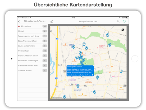The image size is (146, 110).
Task: Click the iPad home button
Action: pyautogui.click(x=135, y=59)
